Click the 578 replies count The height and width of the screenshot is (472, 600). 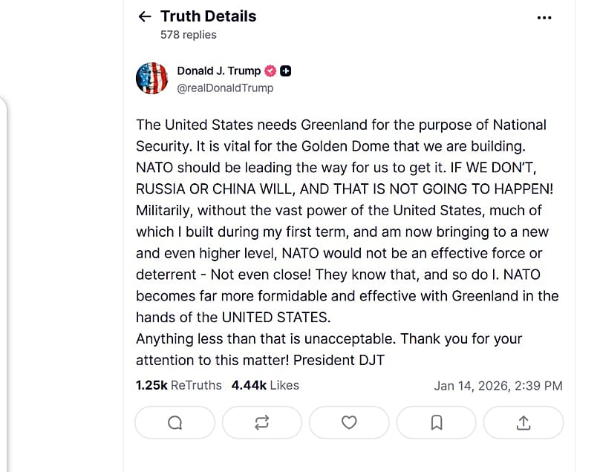[x=189, y=35]
